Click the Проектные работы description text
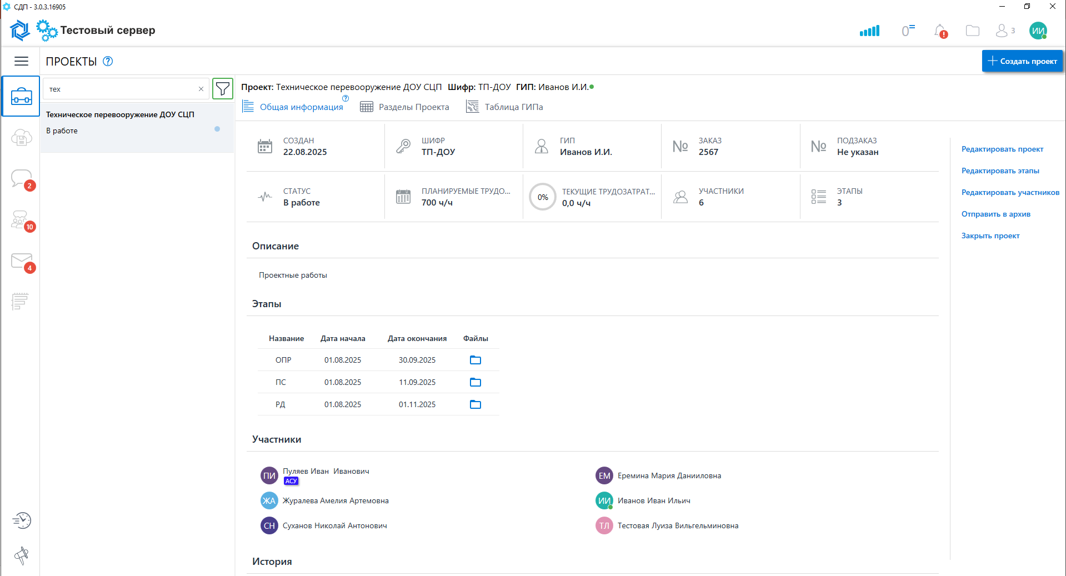Image resolution: width=1066 pixels, height=576 pixels. pos(293,275)
